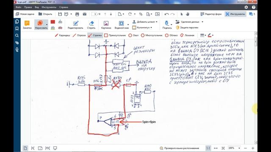Open Добавить штамп dropdown
Screen dimensions: 271x152
point(145,22)
